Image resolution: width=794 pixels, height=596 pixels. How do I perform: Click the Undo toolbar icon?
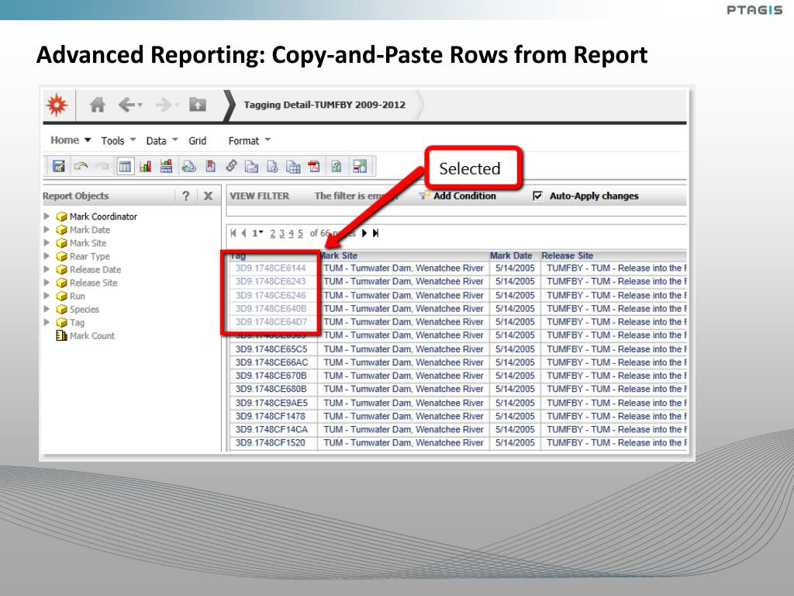81,166
